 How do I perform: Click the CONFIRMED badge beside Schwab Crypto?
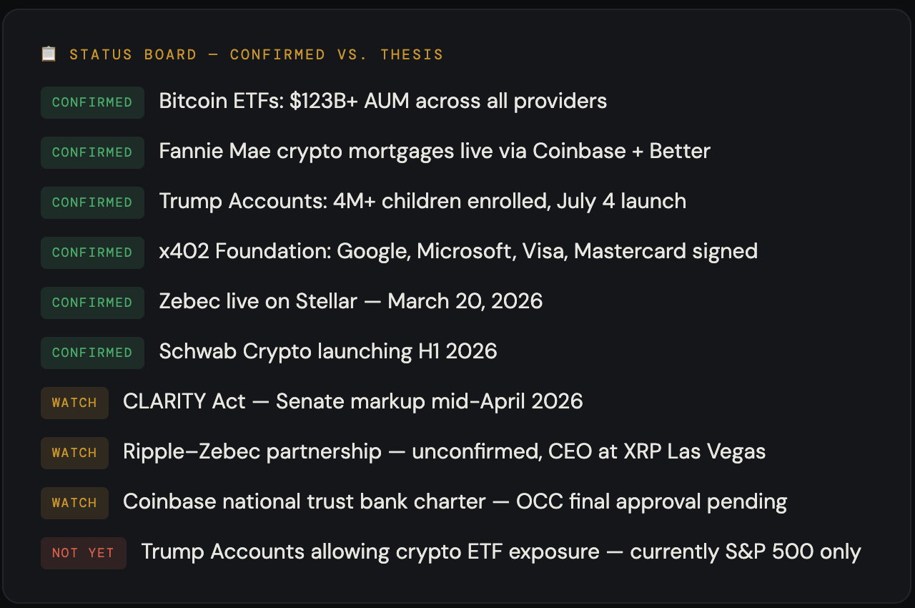coord(92,353)
